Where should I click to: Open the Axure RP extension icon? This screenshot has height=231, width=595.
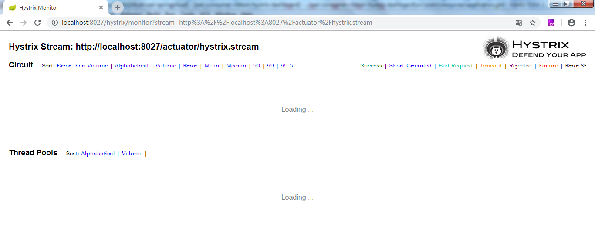click(x=551, y=23)
